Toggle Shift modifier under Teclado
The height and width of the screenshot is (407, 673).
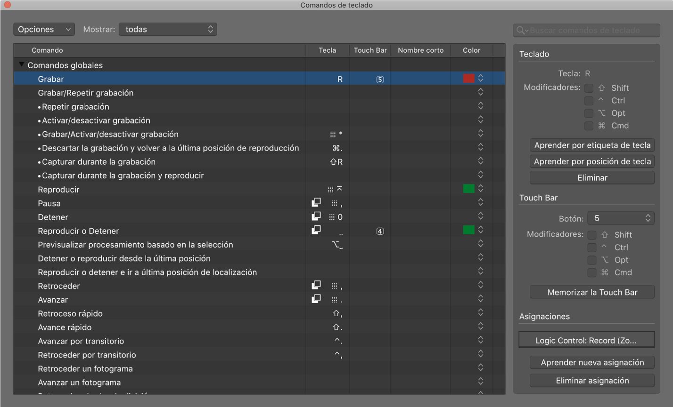pyautogui.click(x=589, y=88)
